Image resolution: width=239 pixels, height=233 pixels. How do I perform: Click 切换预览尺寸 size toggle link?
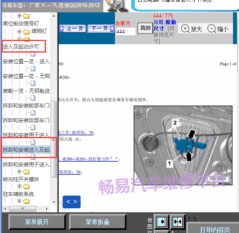pos(164,35)
